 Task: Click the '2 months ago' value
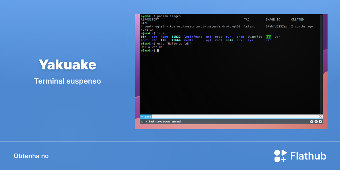[x=302, y=26]
